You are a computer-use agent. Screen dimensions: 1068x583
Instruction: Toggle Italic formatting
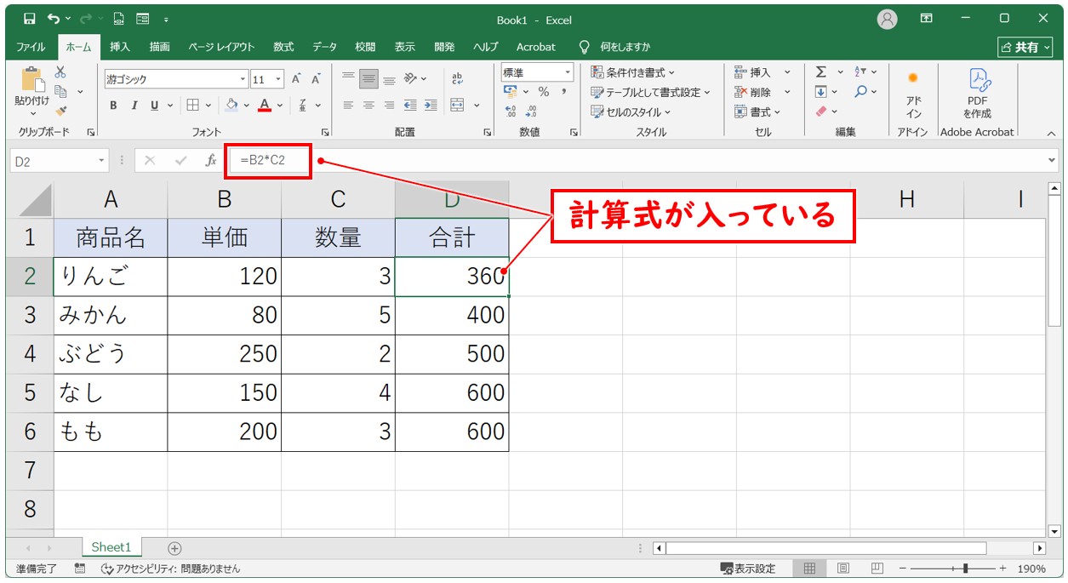tap(134, 106)
